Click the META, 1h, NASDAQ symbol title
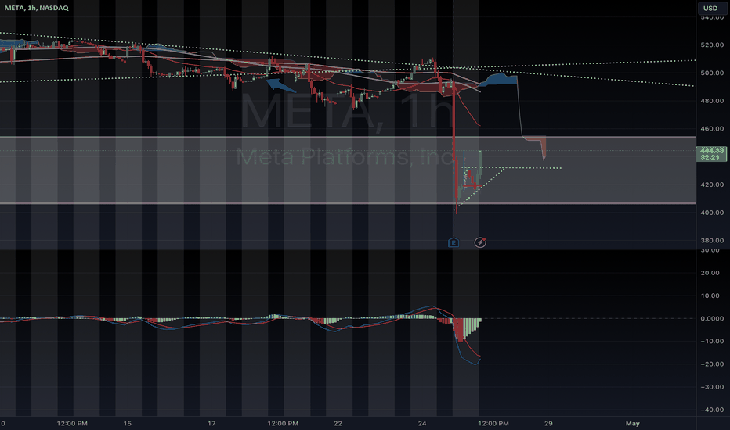The height and width of the screenshot is (430, 730). 36,8
